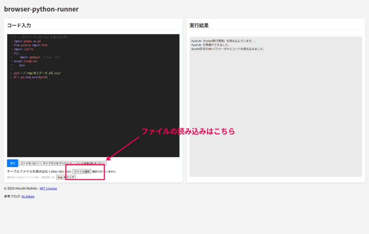Click the 'try:' code line

17,53
